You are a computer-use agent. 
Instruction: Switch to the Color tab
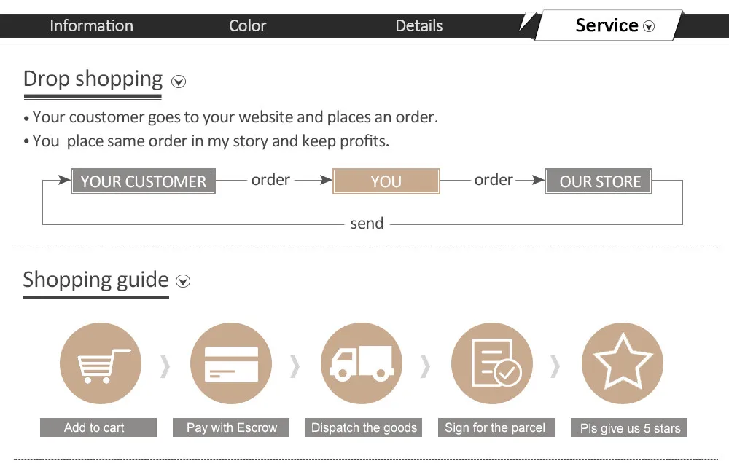click(x=247, y=25)
